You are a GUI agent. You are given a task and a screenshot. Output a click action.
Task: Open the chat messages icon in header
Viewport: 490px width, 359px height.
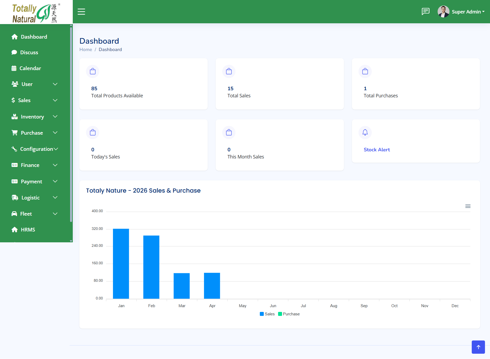point(425,11)
